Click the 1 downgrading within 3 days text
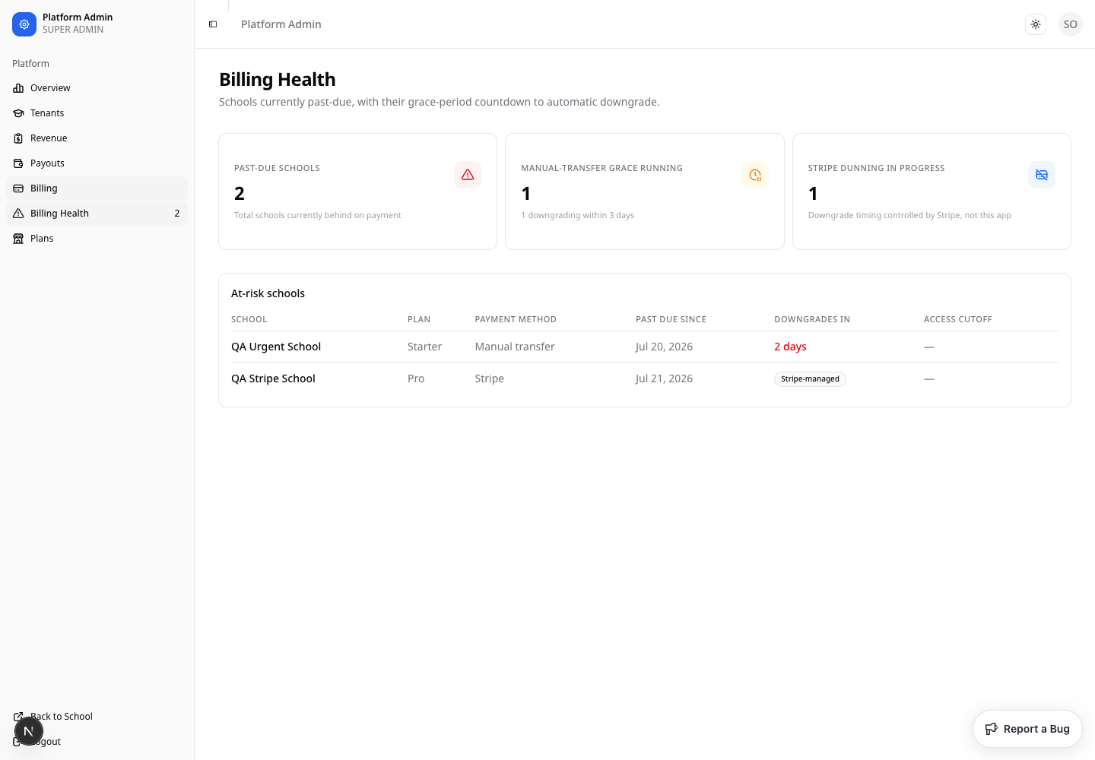 (577, 215)
